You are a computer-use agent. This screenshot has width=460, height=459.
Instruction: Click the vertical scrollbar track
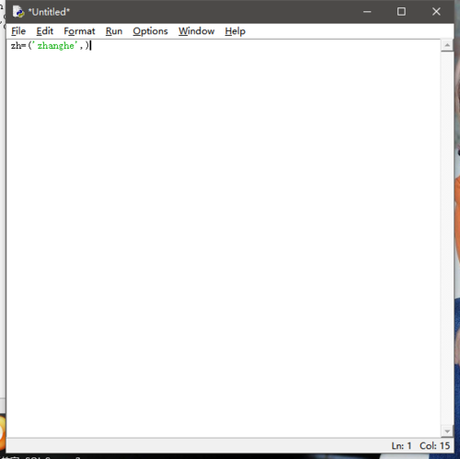[447, 238]
